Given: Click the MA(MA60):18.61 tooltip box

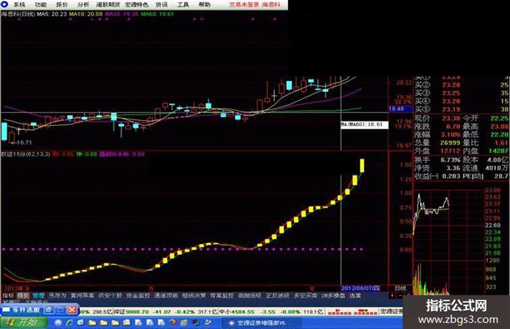Looking at the screenshot, I should coord(364,125).
